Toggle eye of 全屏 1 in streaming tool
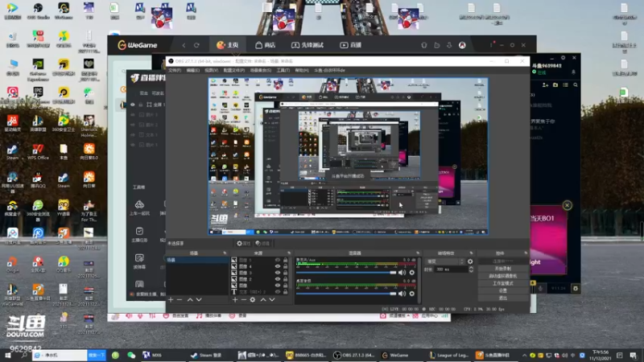Viewport: 644px width, 362px height. [133, 105]
